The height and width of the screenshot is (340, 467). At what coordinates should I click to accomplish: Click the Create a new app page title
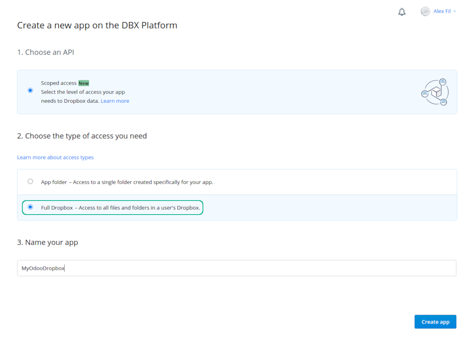point(97,26)
